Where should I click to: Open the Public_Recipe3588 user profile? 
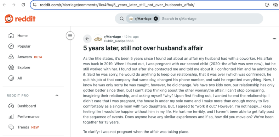119,41
